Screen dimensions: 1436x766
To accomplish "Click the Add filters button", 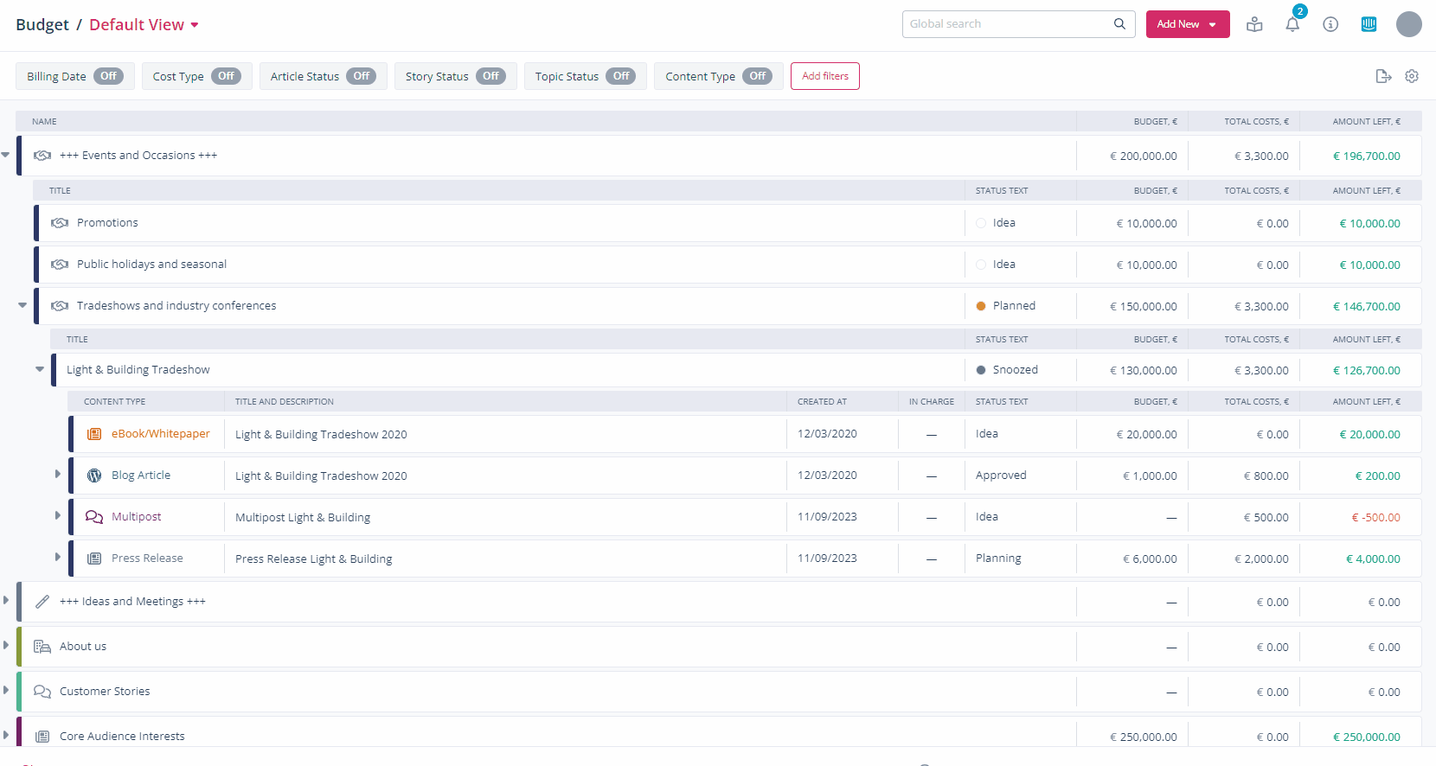I will point(824,76).
